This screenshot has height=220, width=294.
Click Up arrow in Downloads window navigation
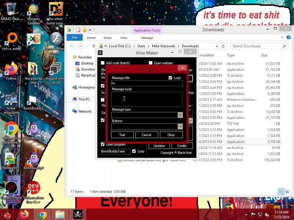coord(94,46)
